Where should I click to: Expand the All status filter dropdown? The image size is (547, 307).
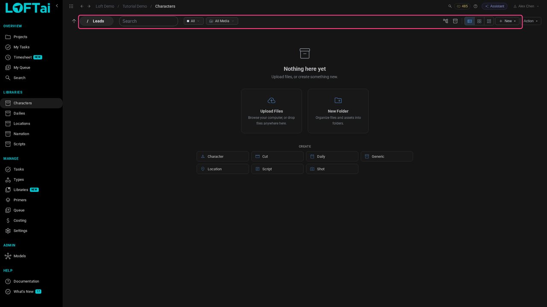(194, 21)
